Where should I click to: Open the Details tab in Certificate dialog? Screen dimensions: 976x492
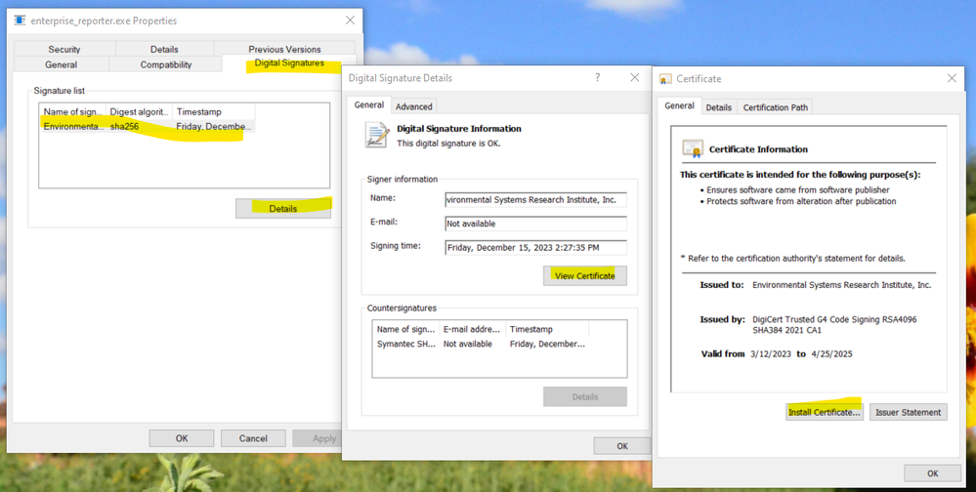(718, 107)
